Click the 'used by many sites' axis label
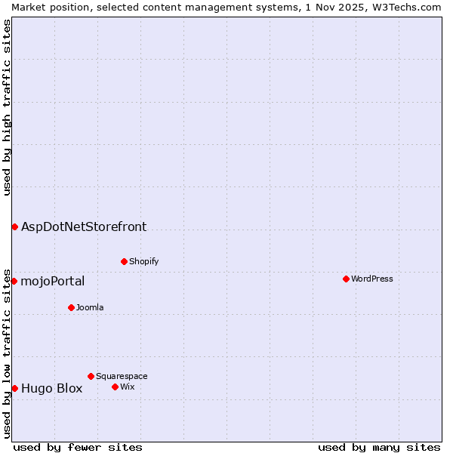The image size is (453, 453). click(x=379, y=447)
